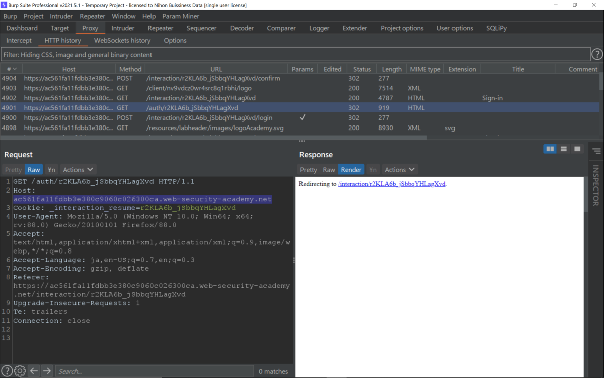Open the Burp menu

click(x=10, y=16)
